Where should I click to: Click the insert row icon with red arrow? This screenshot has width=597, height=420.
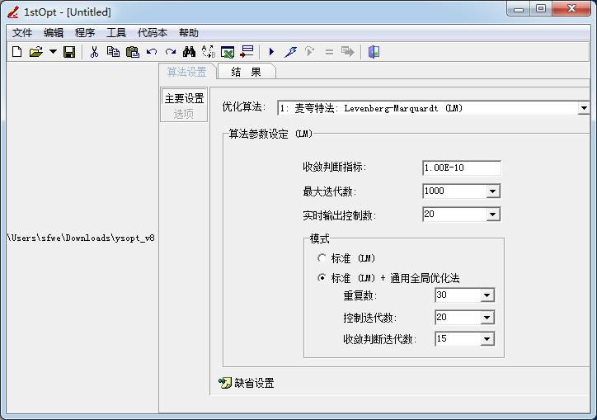(x=247, y=51)
